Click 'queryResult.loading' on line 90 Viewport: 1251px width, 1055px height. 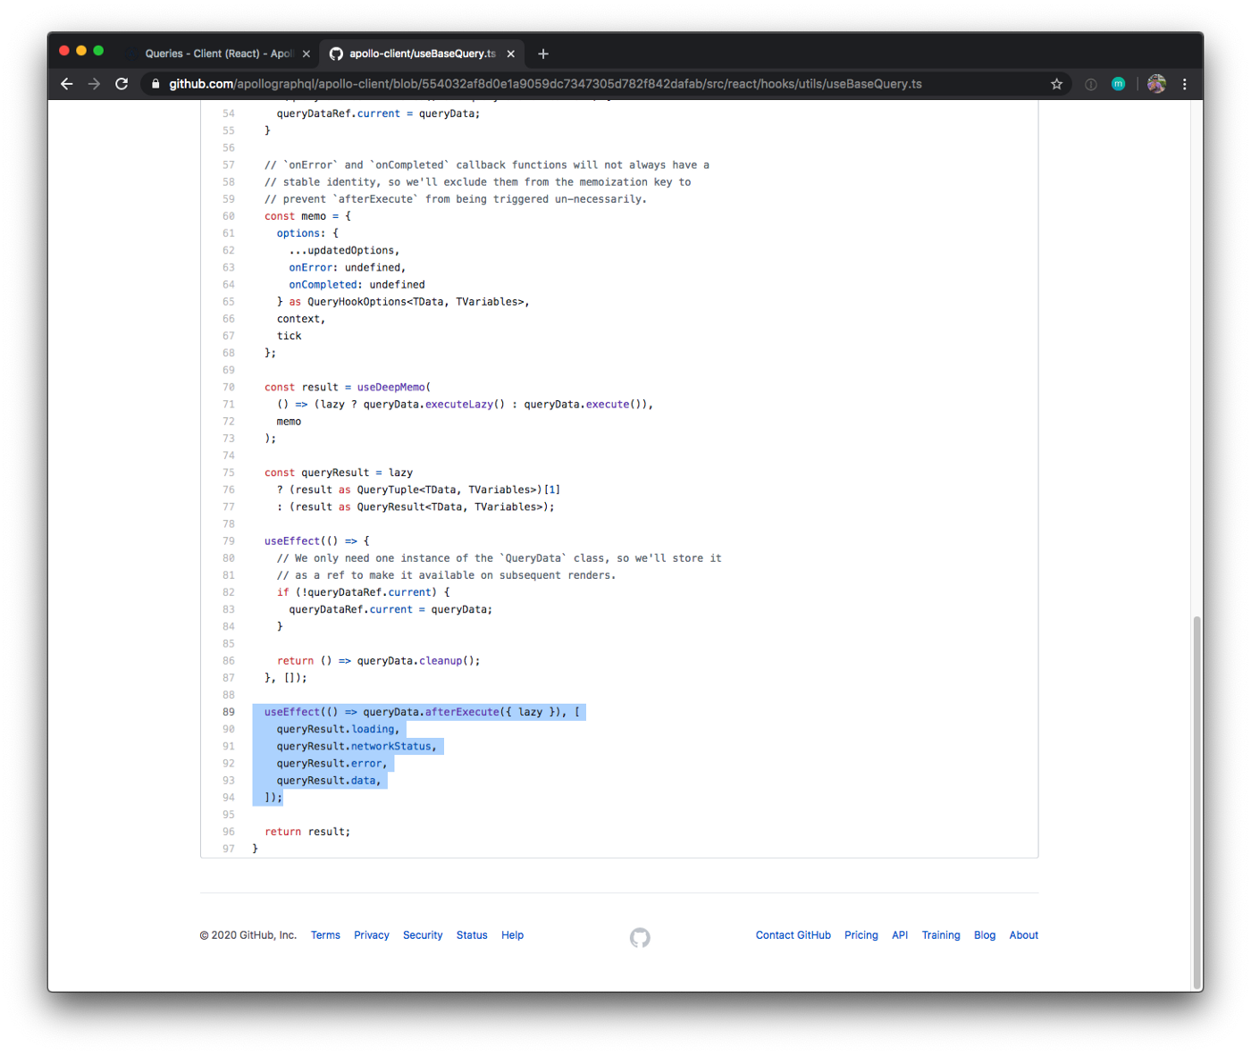[x=335, y=730]
